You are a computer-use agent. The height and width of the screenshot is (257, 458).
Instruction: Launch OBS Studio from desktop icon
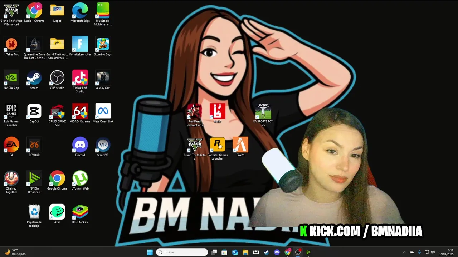[57, 80]
